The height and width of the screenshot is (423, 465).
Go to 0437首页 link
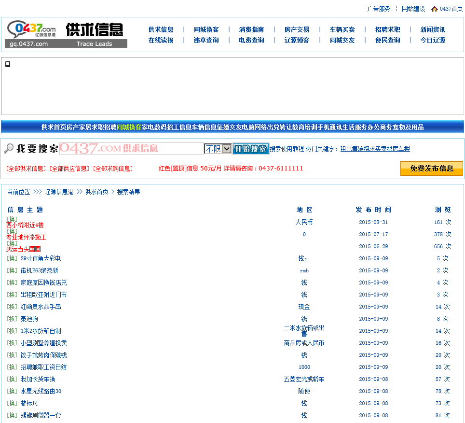(451, 9)
